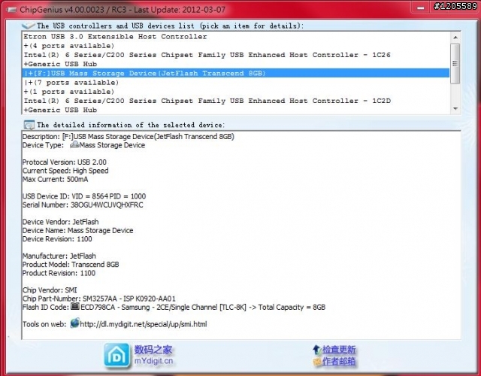Minimize the ChipGenius window
Viewport: 481px width, 376px height.
tap(421, 8)
